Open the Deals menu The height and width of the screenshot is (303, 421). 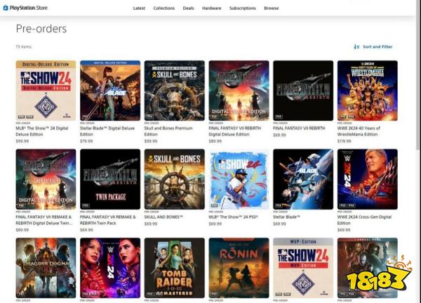click(188, 8)
